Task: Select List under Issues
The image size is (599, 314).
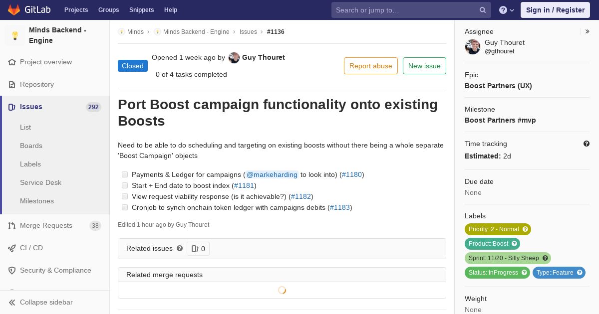Action: point(25,128)
